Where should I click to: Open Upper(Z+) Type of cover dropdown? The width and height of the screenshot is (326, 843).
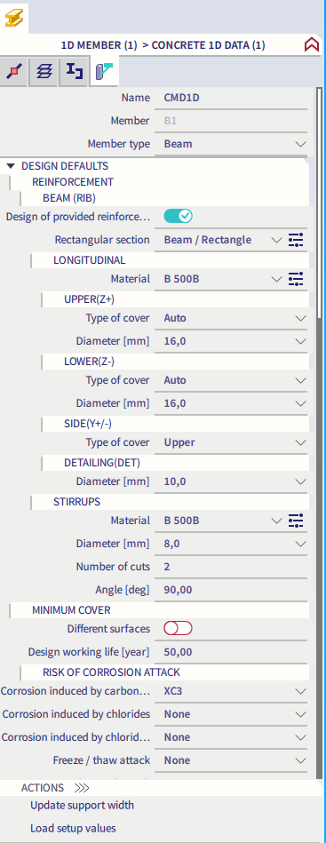point(231,318)
